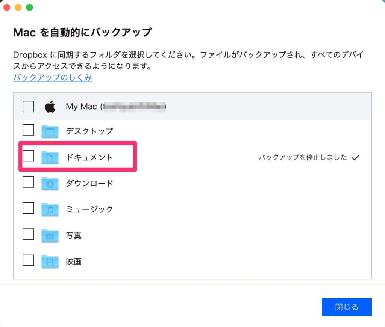
Task: Select the ダウンロード checkbox
Action: click(29, 182)
